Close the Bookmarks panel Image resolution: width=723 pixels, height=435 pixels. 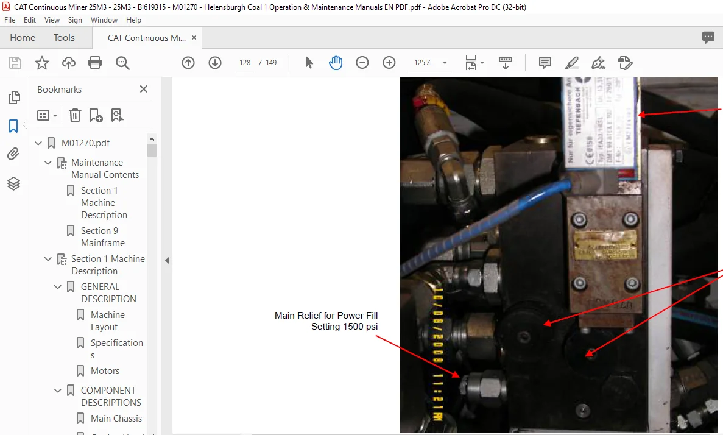point(144,89)
